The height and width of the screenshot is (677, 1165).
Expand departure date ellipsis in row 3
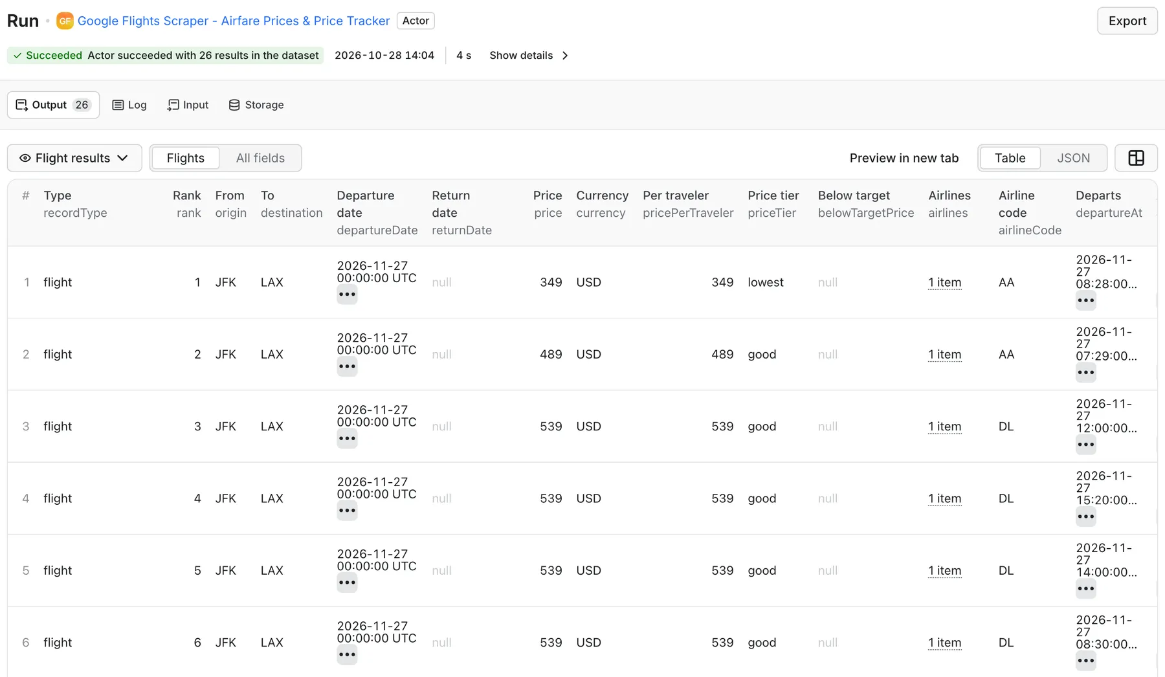point(347,438)
